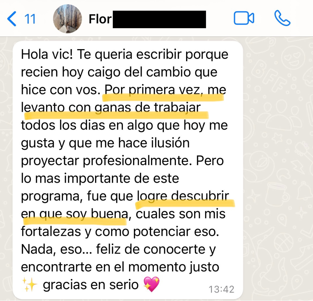
Task: Click the pink sparkling heart emoji
Action: tap(152, 284)
